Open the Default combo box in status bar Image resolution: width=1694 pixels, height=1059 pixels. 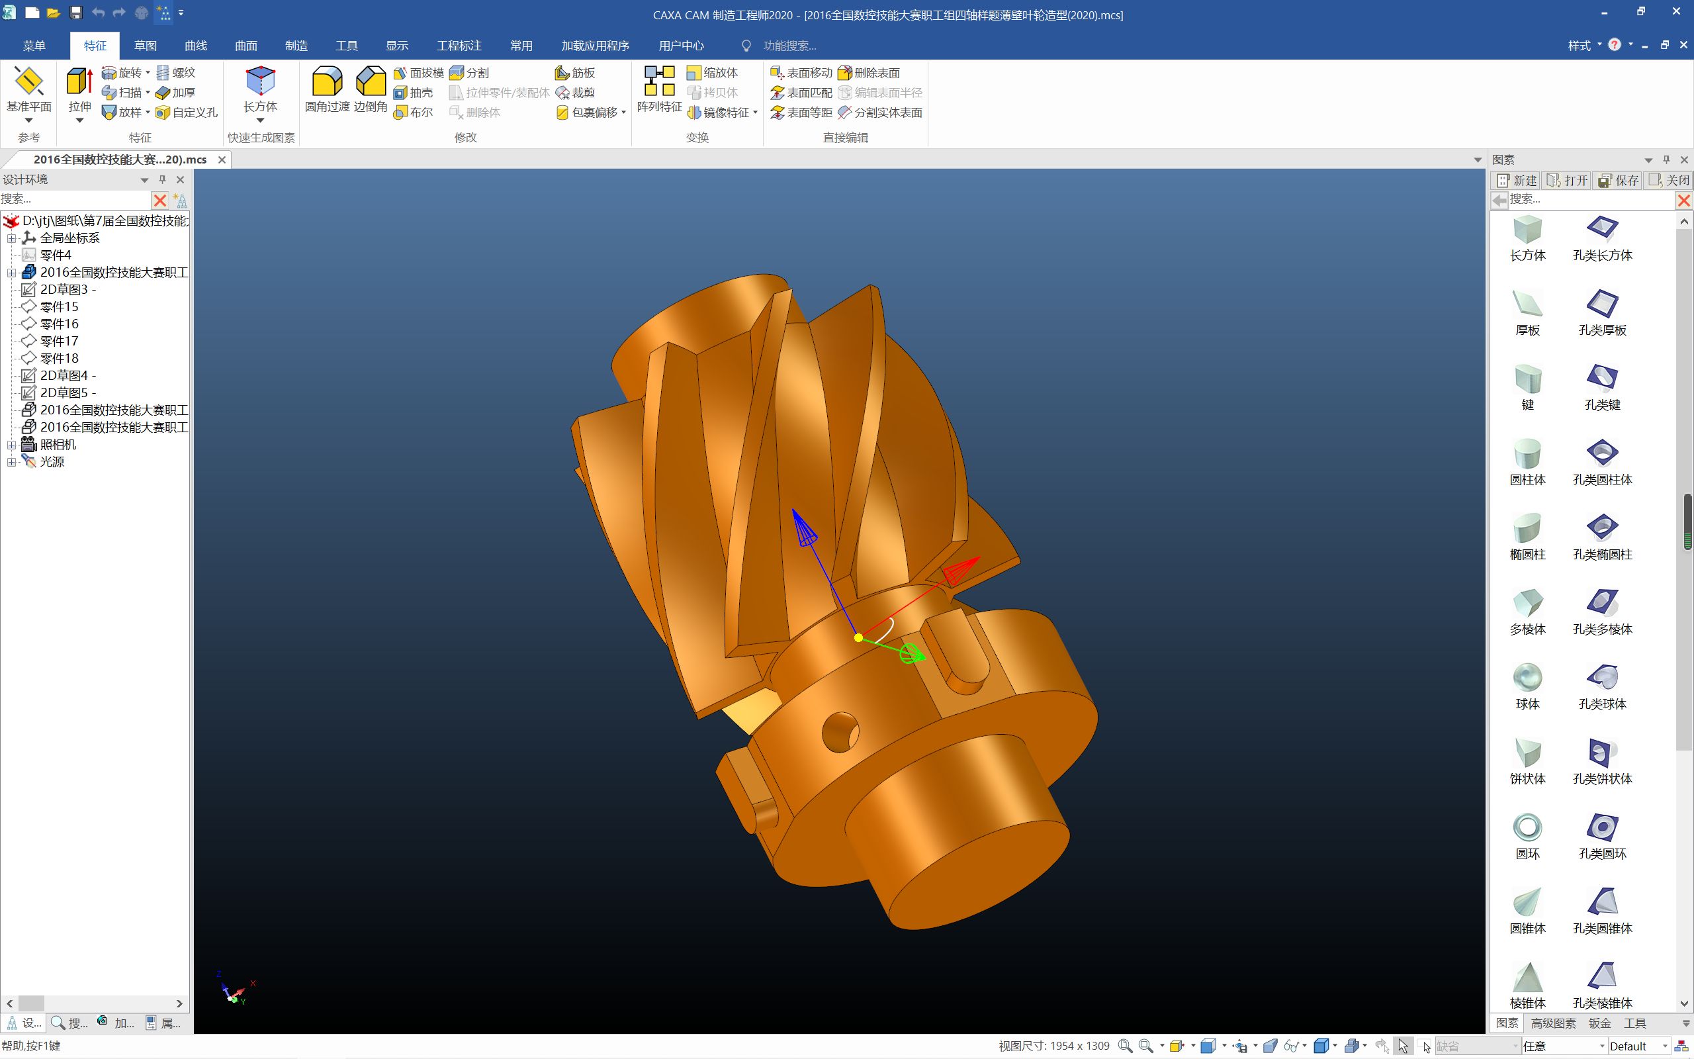(x=1639, y=1046)
